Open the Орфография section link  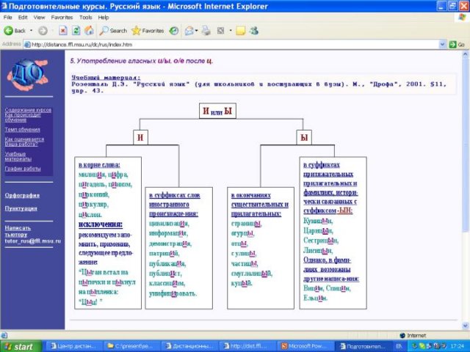pos(22,196)
